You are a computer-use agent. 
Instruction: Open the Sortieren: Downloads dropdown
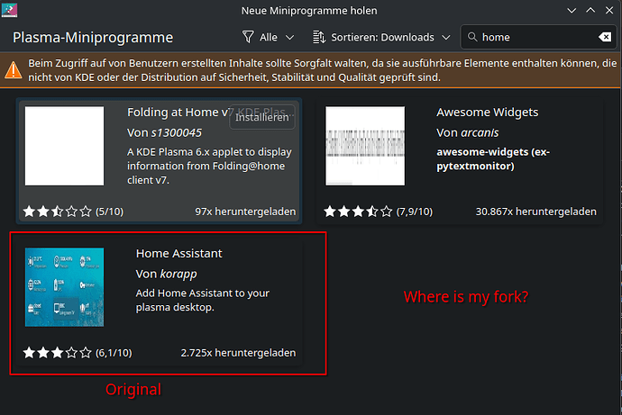381,37
